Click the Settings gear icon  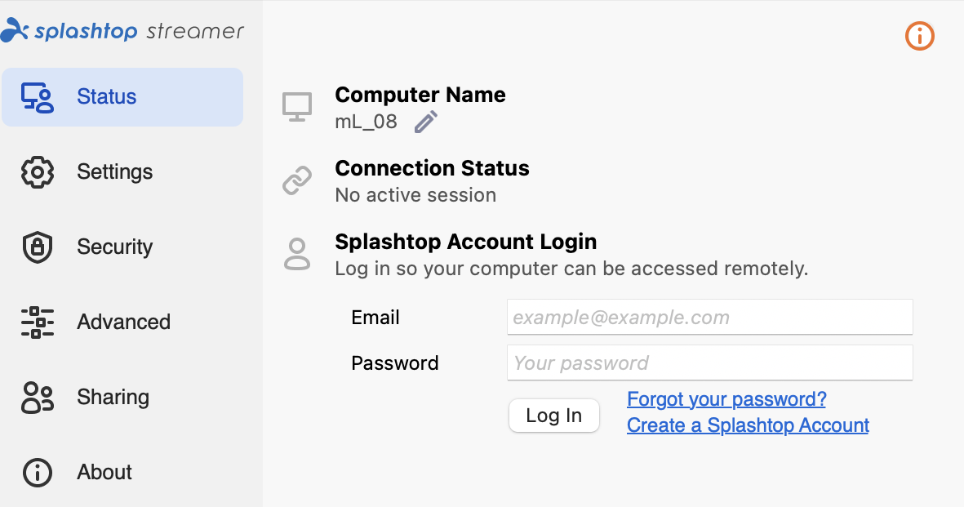[37, 172]
